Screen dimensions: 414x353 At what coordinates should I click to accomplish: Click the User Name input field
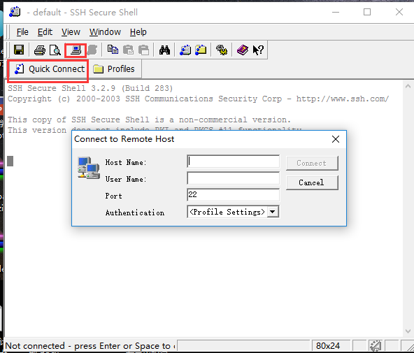(233, 178)
